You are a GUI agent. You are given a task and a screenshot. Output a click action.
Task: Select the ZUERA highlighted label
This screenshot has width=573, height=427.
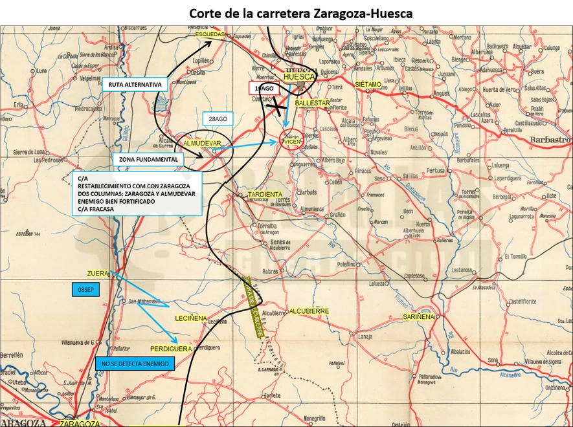pyautogui.click(x=98, y=273)
